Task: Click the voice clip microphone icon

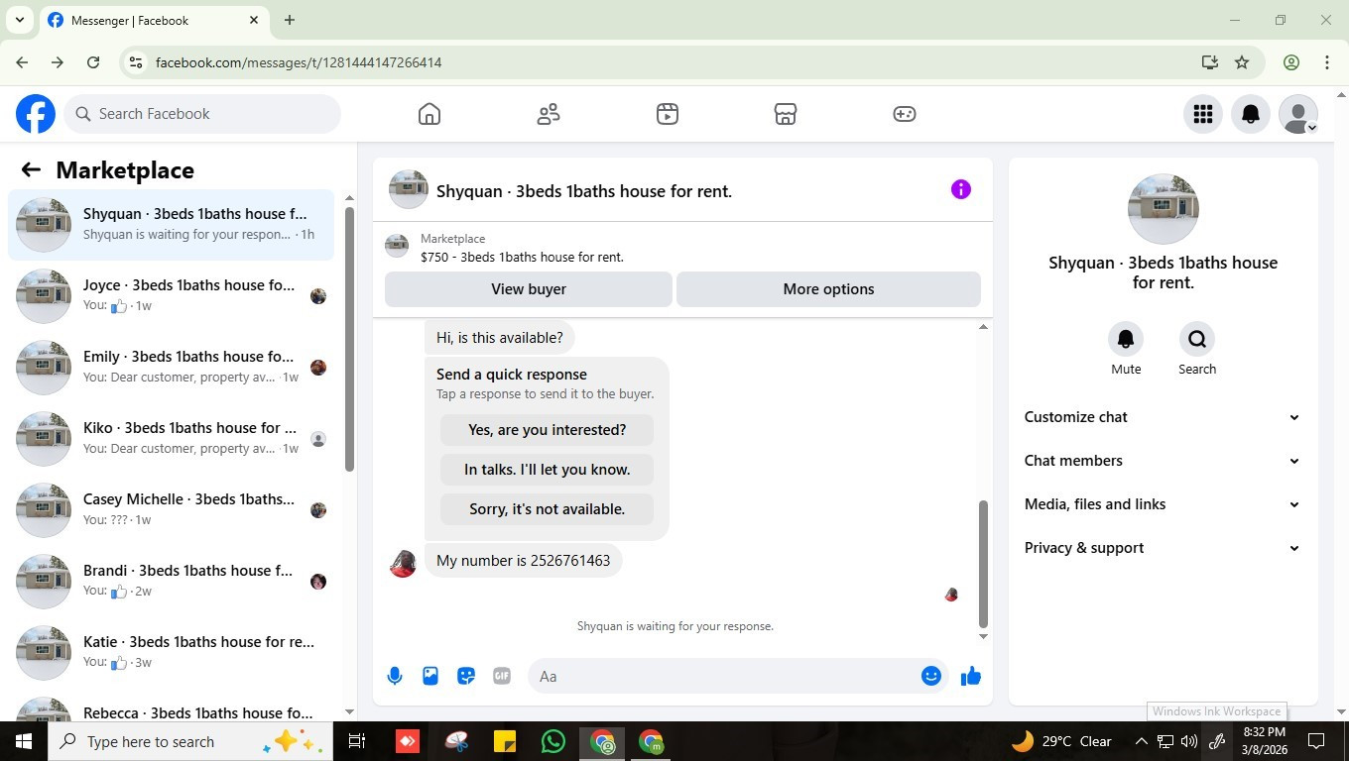Action: coord(395,676)
